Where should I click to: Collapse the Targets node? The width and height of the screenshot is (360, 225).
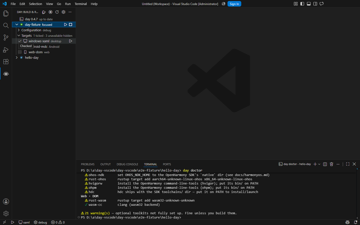pos(19,35)
